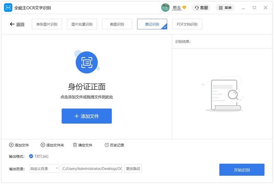
Task: Open 历史记录 clock icon
Action: pyautogui.click(x=107, y=145)
